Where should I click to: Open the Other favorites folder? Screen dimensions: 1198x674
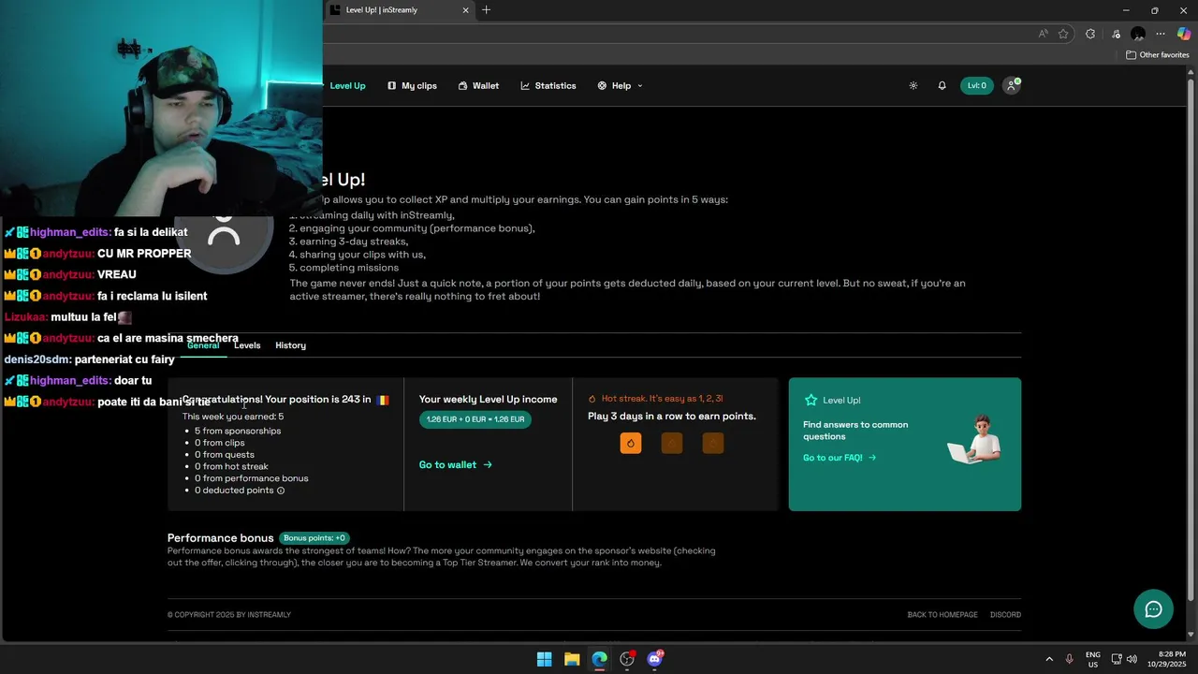[x=1157, y=55]
